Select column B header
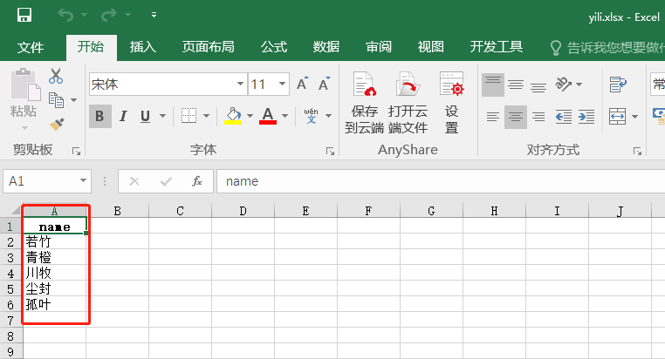The height and width of the screenshot is (359, 665). [118, 211]
